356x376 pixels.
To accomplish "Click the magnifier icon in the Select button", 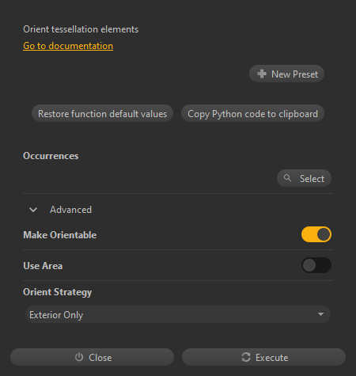I will tap(287, 178).
